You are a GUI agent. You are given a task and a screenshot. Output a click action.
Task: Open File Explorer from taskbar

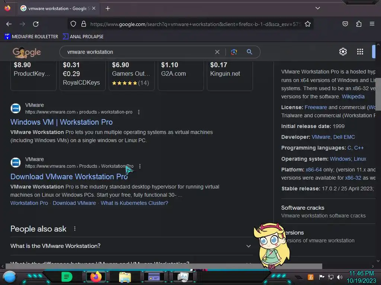[x=125, y=277]
